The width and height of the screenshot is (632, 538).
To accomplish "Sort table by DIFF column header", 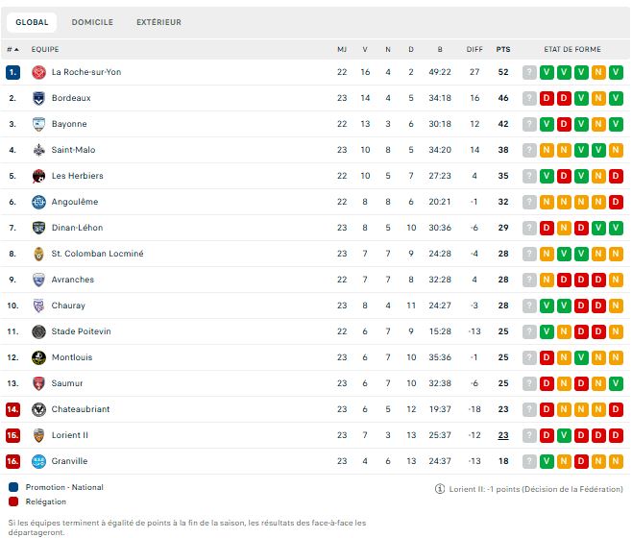I will click(x=474, y=49).
